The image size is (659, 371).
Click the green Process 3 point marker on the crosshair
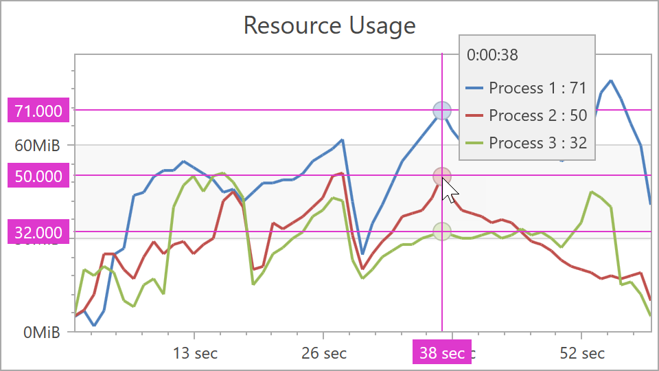click(x=441, y=232)
